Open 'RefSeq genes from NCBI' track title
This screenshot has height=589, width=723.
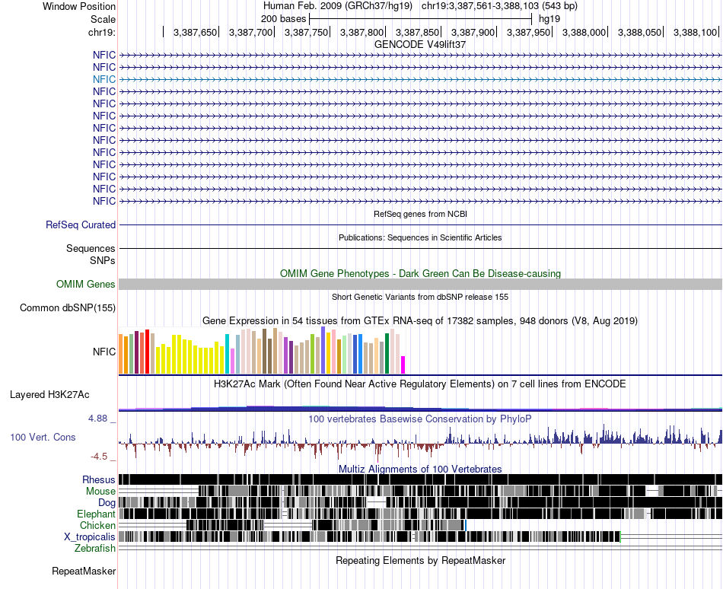point(420,214)
